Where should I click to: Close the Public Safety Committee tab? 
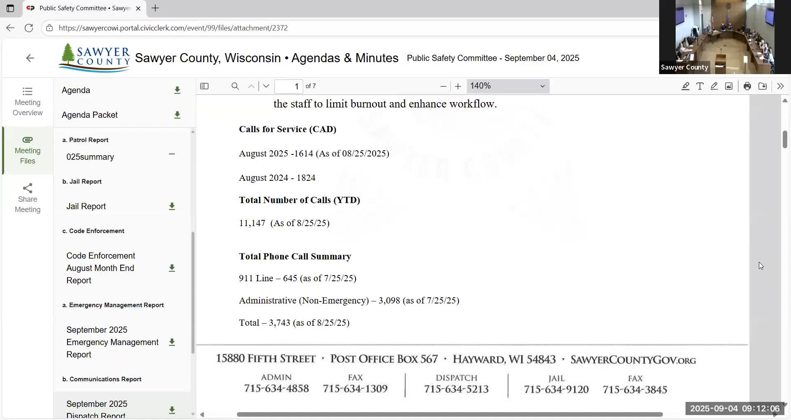point(138,8)
